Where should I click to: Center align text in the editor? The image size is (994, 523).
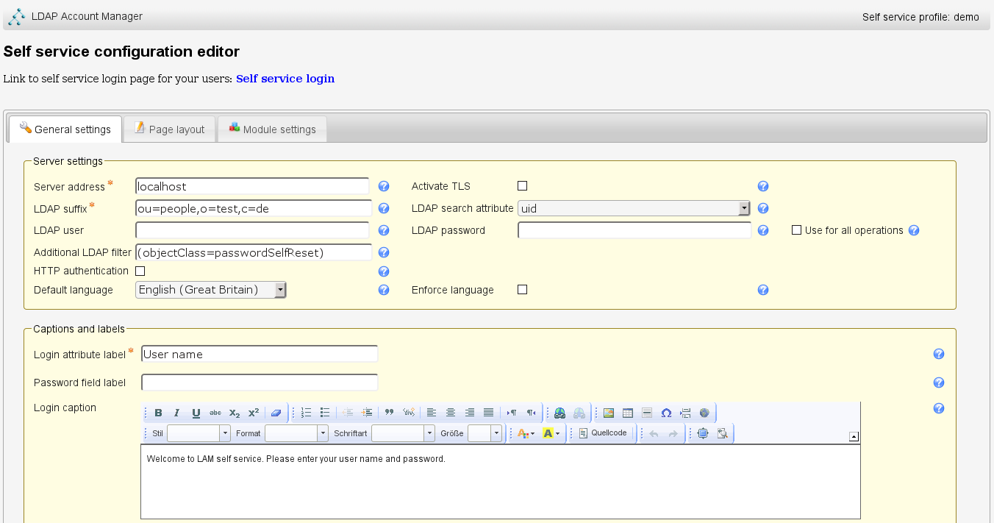[451, 413]
